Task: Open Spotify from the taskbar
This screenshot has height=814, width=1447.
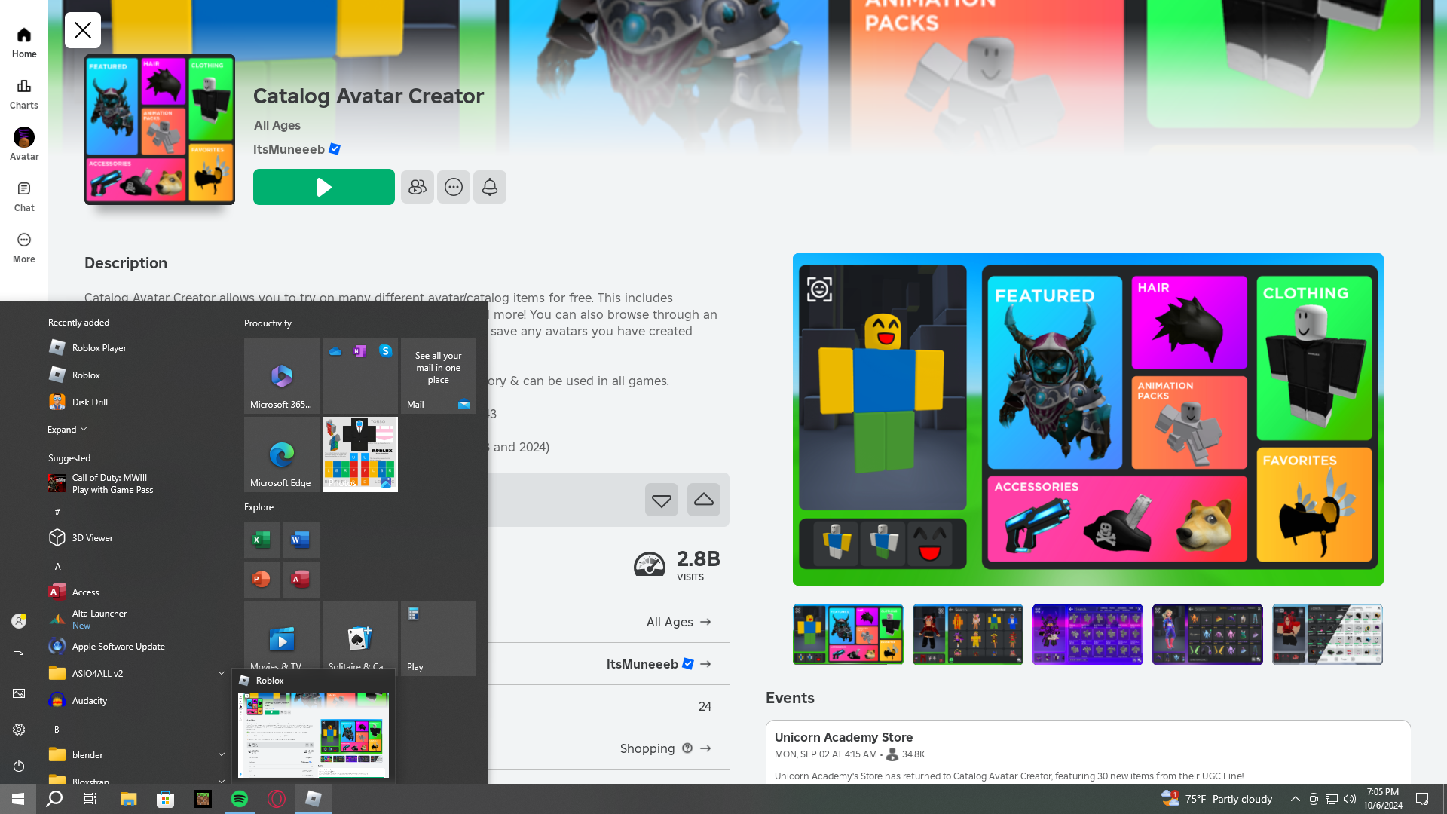Action: tap(239, 799)
